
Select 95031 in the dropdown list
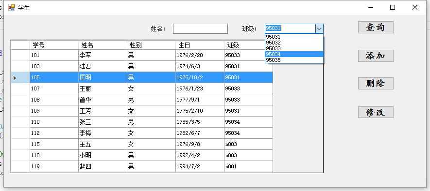click(x=294, y=37)
